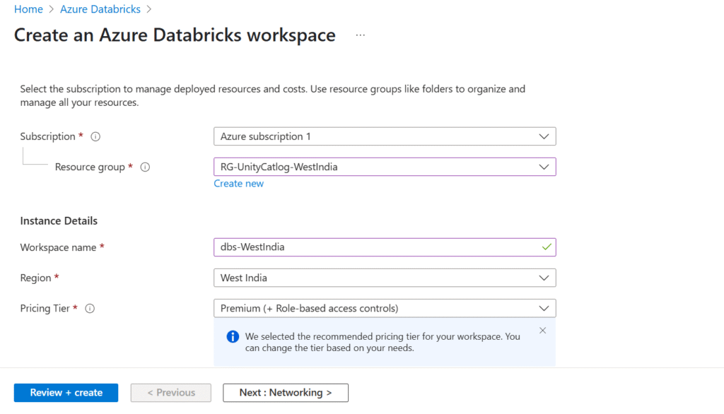Open the Region dropdown
This screenshot has width=724, height=414.
385,278
